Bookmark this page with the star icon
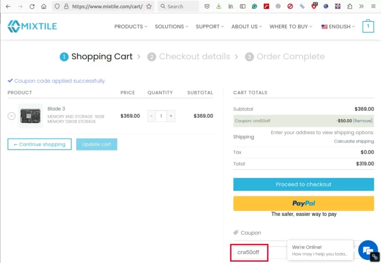Screen dimensions: 381x263 [x=149, y=7]
